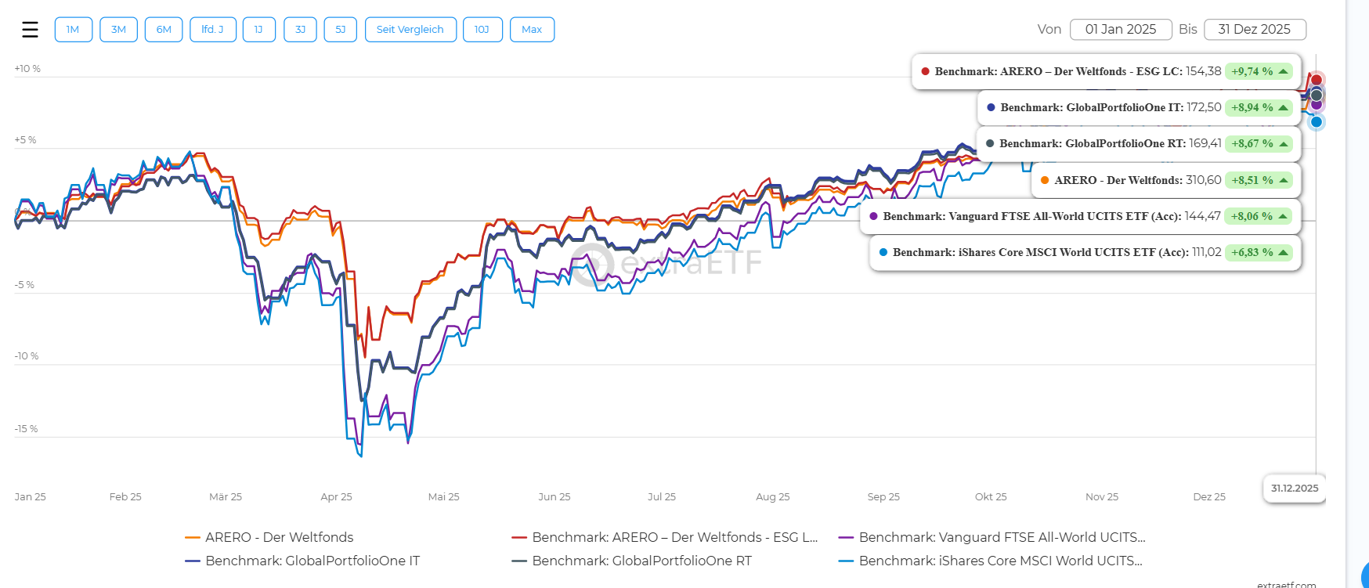Click the light blue iShares end marker
Viewport: 1369px width, 588px height.
[1317, 122]
